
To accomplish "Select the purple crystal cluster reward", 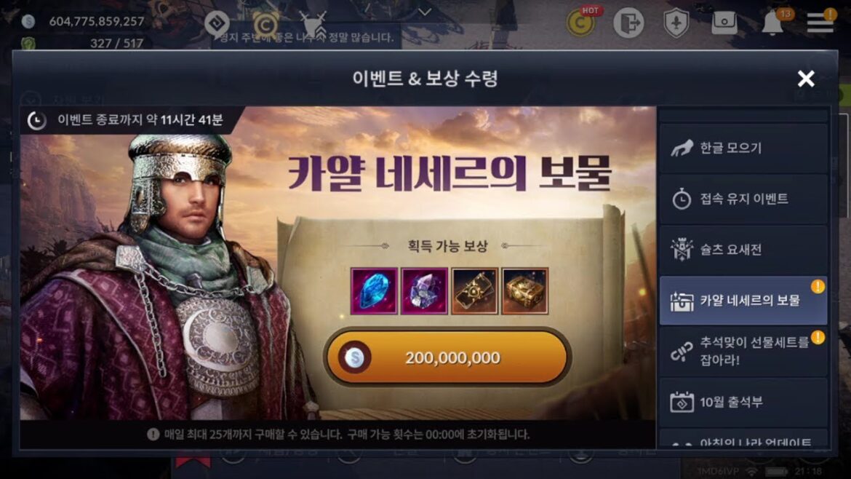I will tap(425, 291).
